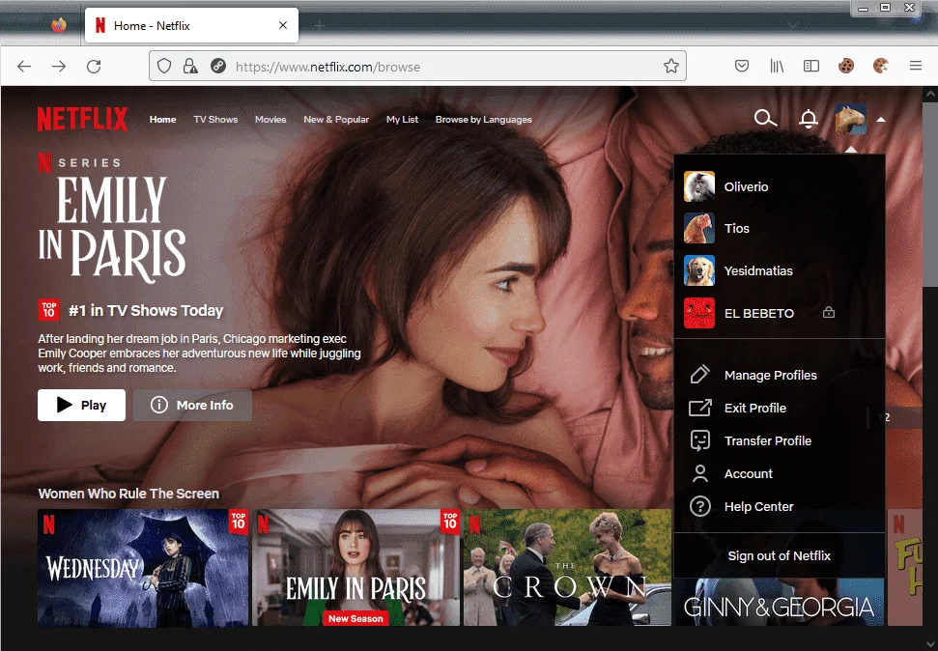Close the Home - Netflix tab
The width and height of the screenshot is (938, 651).
tap(283, 25)
